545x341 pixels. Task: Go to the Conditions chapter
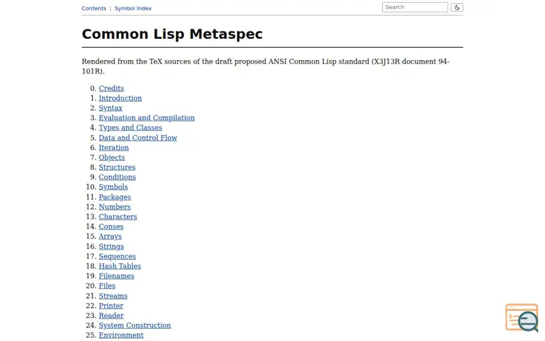click(117, 177)
